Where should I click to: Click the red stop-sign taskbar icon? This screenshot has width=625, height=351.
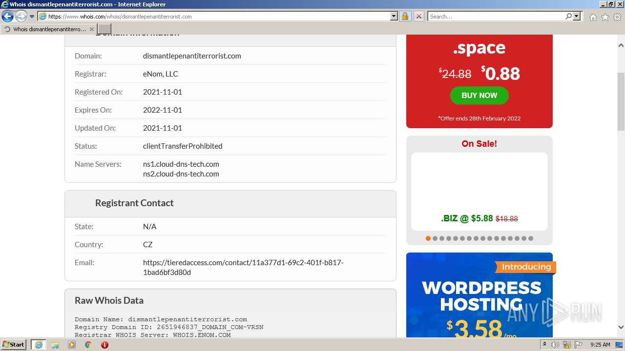pyautogui.click(x=104, y=345)
